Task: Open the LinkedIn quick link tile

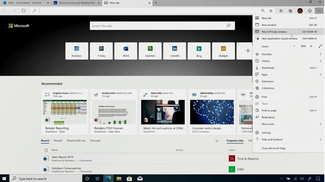Action: tap(175, 51)
